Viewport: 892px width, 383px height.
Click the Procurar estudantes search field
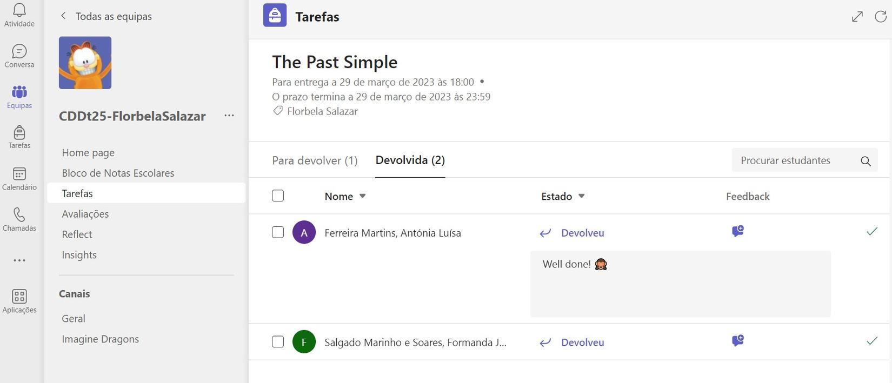tap(795, 160)
